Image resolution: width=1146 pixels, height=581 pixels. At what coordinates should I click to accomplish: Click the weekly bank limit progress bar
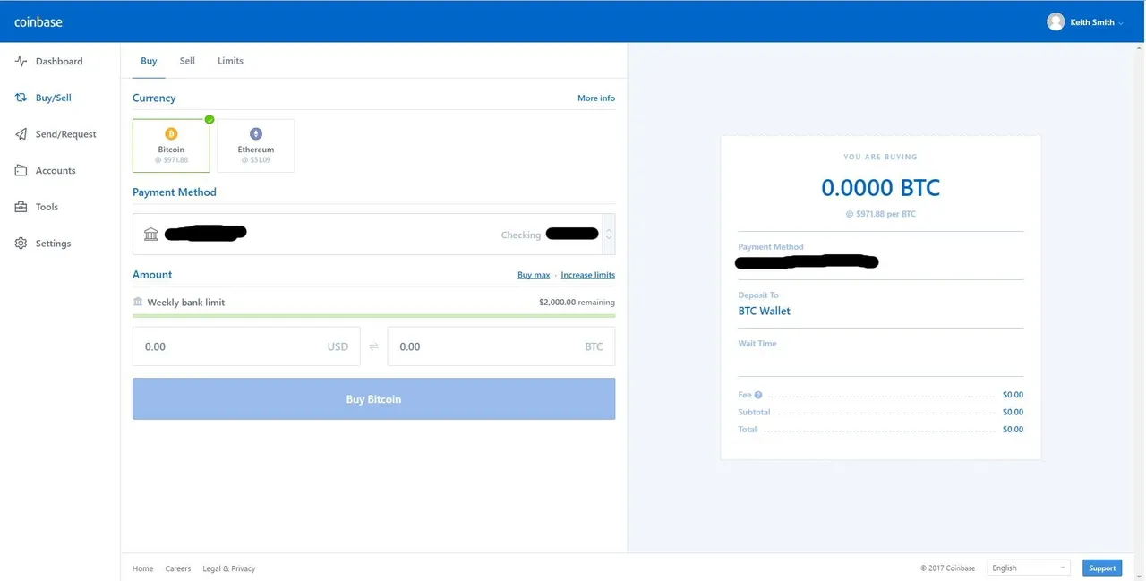373,315
